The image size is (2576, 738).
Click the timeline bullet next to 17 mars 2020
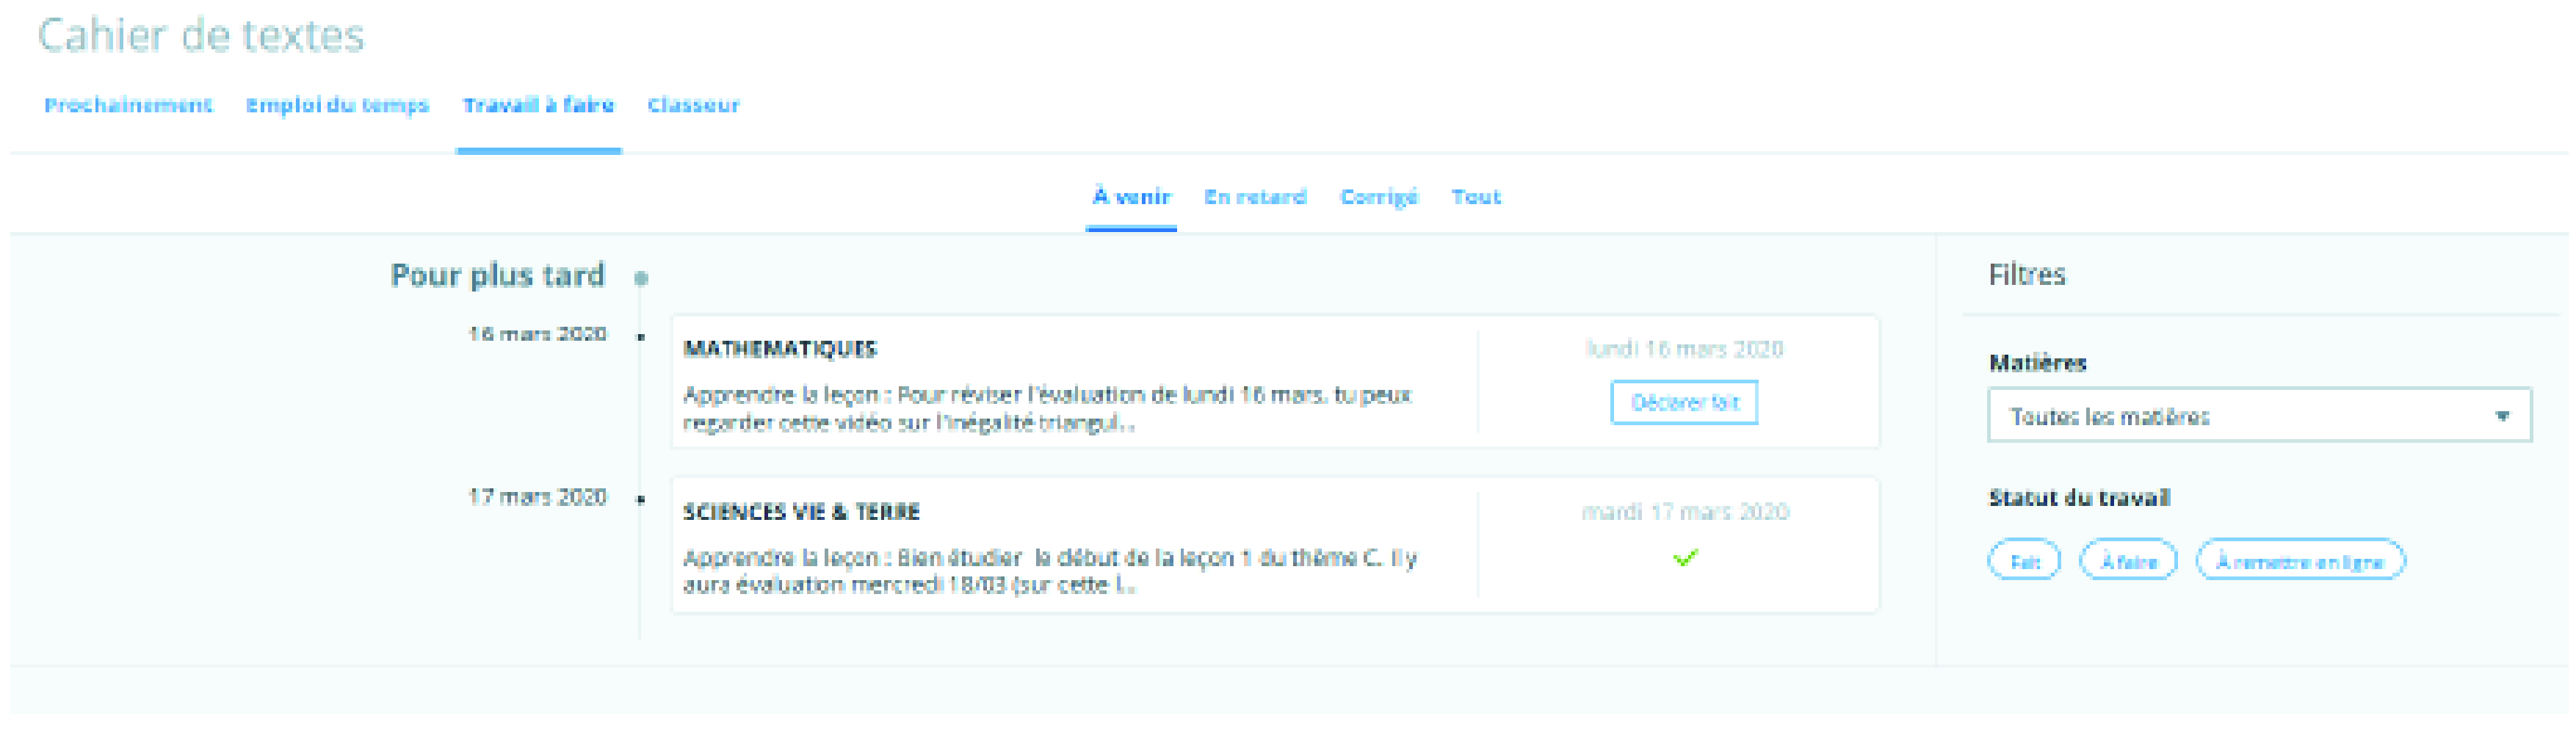pos(641,499)
